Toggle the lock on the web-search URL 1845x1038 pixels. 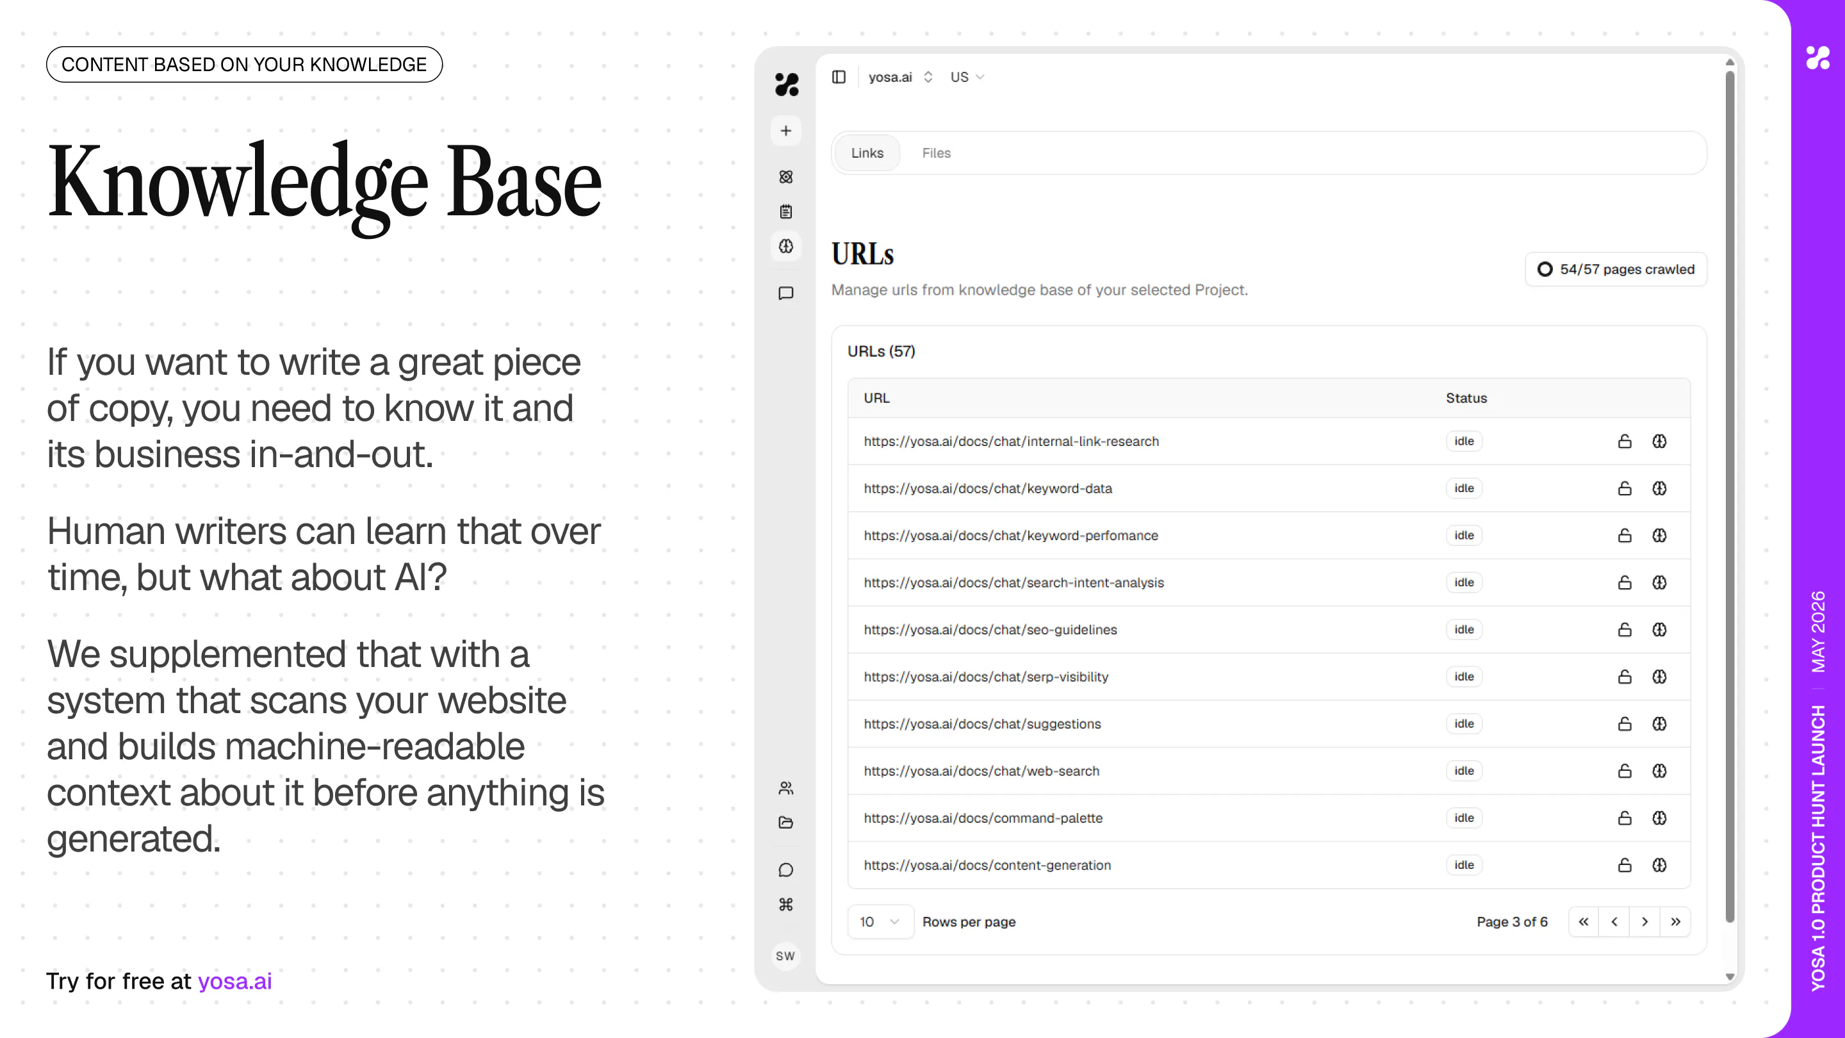[x=1625, y=771]
